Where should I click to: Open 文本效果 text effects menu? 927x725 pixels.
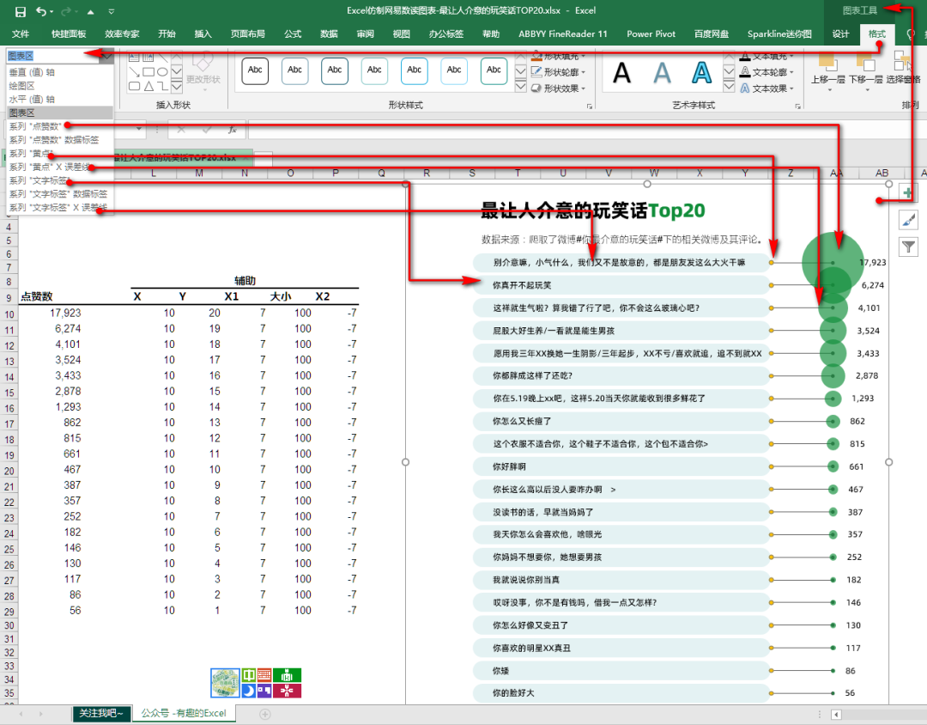point(766,88)
